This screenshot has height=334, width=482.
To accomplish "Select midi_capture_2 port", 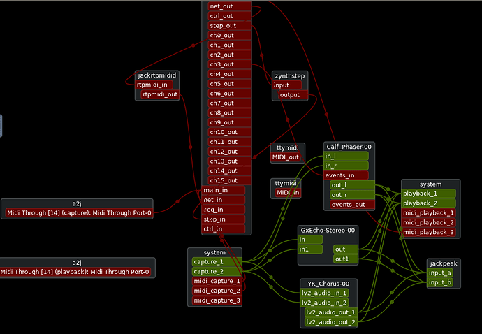I will point(217,291).
